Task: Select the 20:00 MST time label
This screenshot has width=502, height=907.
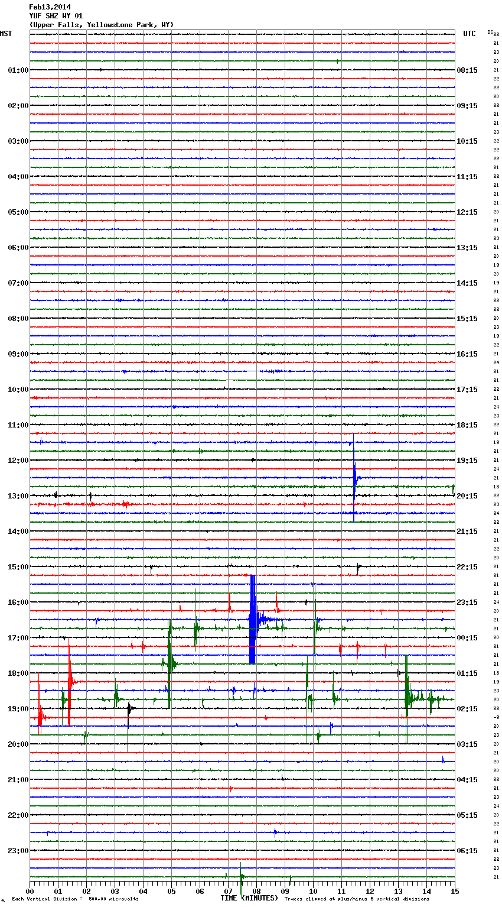Action: pyautogui.click(x=18, y=744)
